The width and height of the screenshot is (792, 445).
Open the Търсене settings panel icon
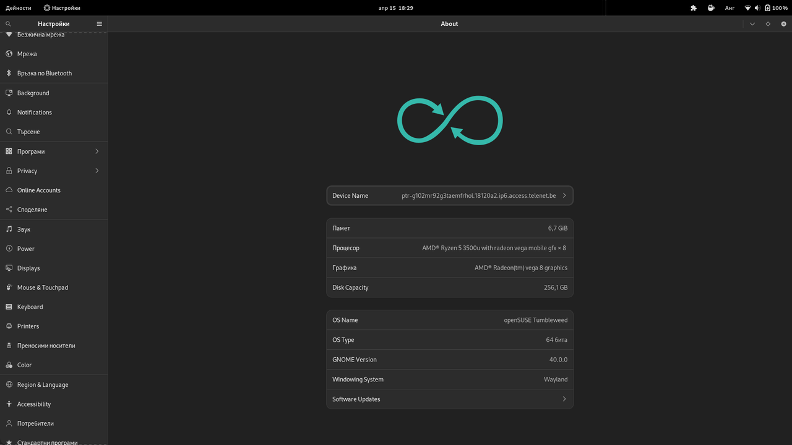click(x=9, y=132)
